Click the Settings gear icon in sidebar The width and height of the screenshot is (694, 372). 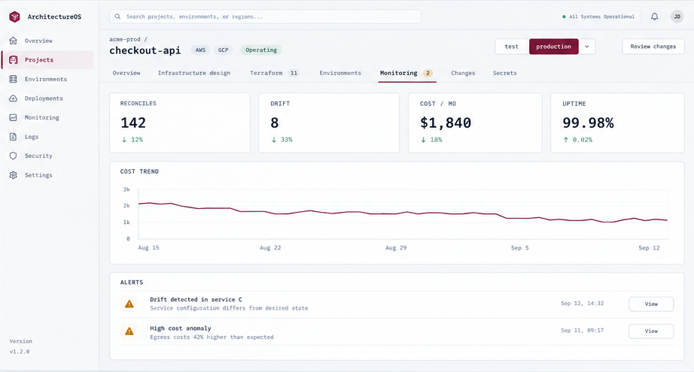[14, 175]
